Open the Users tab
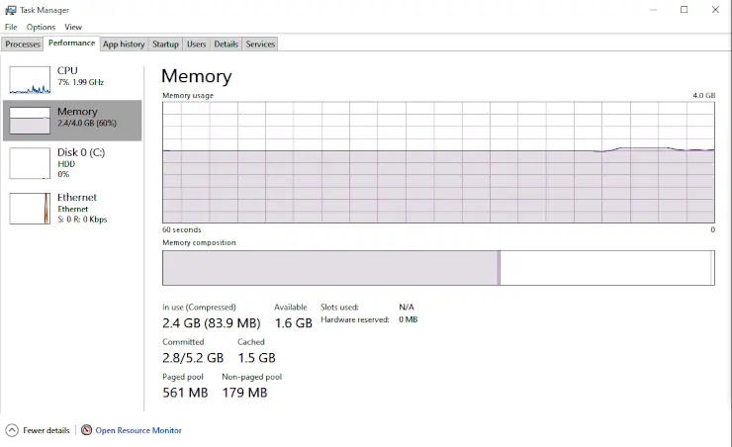Viewport: 732px width, 447px height. (x=197, y=45)
